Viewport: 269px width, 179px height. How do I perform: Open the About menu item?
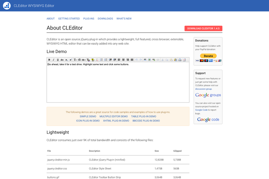(51, 18)
